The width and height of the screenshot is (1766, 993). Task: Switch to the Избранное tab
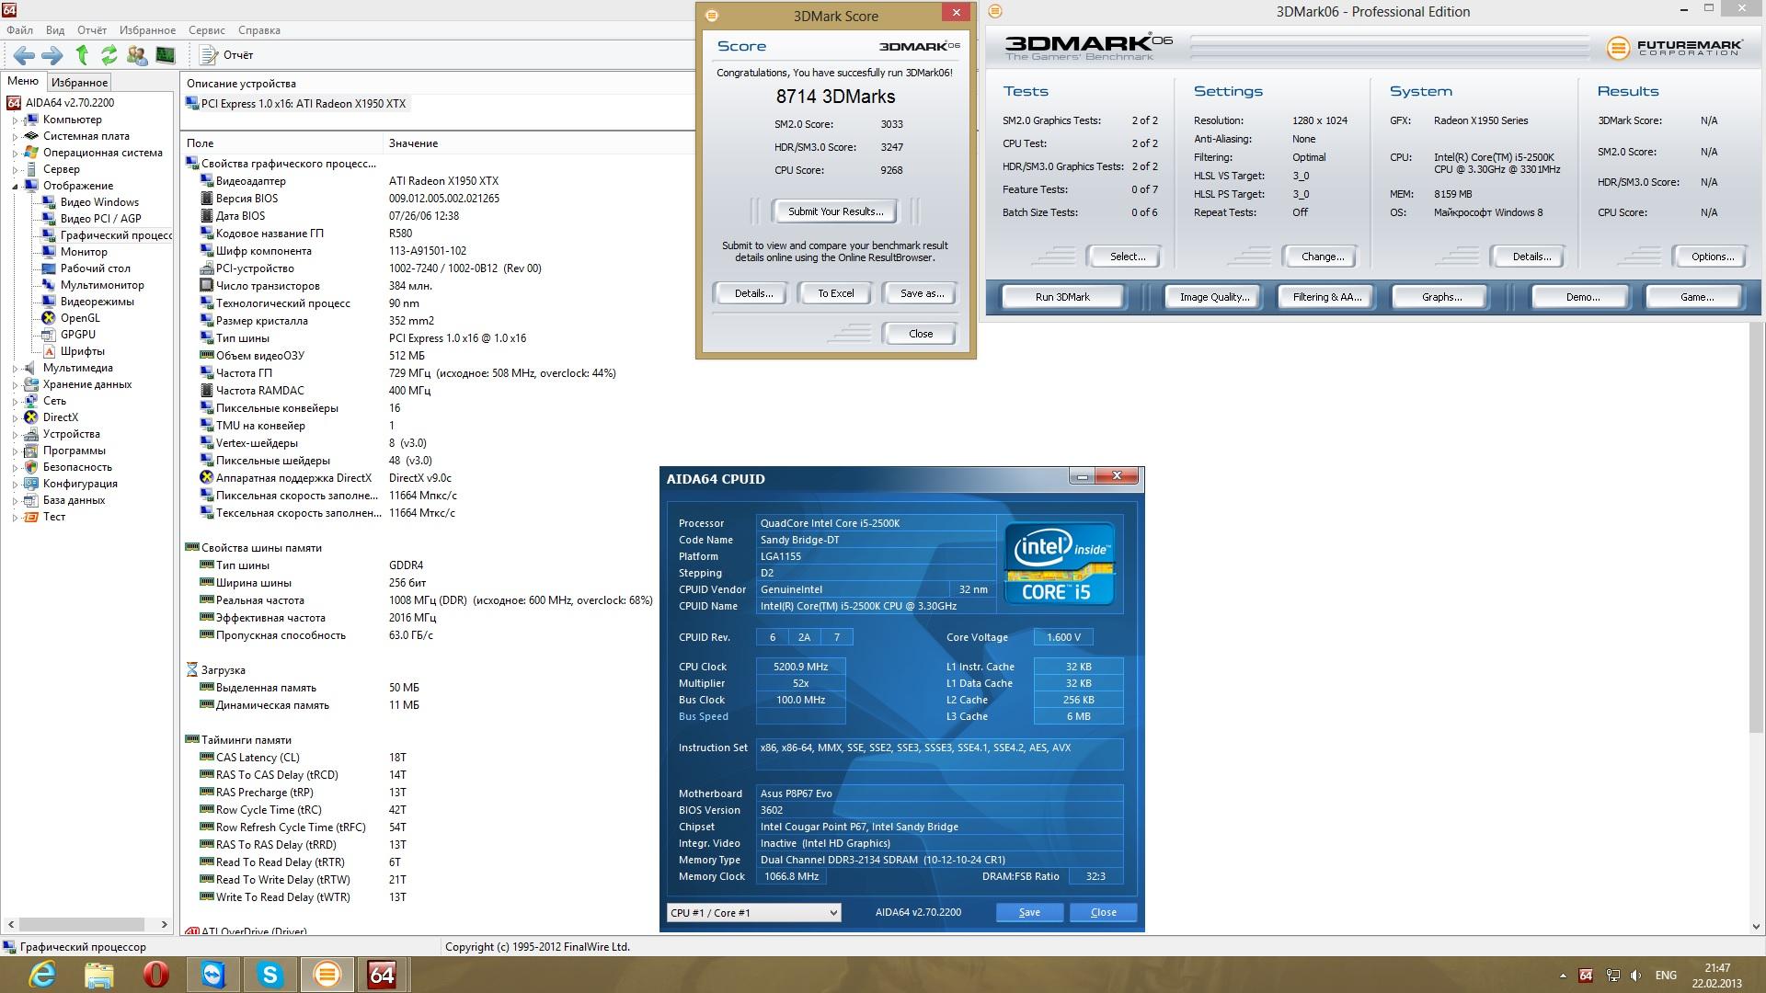point(79,83)
